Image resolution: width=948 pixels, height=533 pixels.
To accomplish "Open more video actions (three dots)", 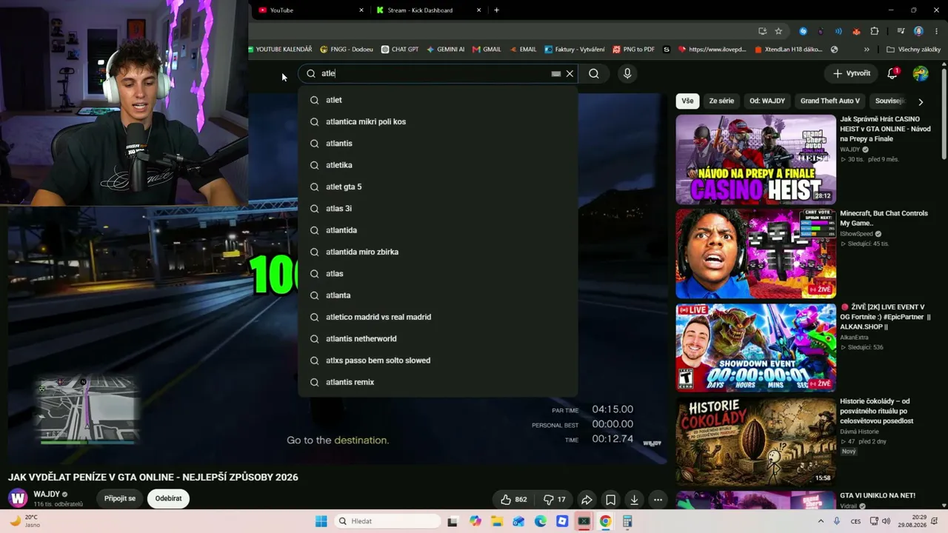I will click(x=658, y=500).
